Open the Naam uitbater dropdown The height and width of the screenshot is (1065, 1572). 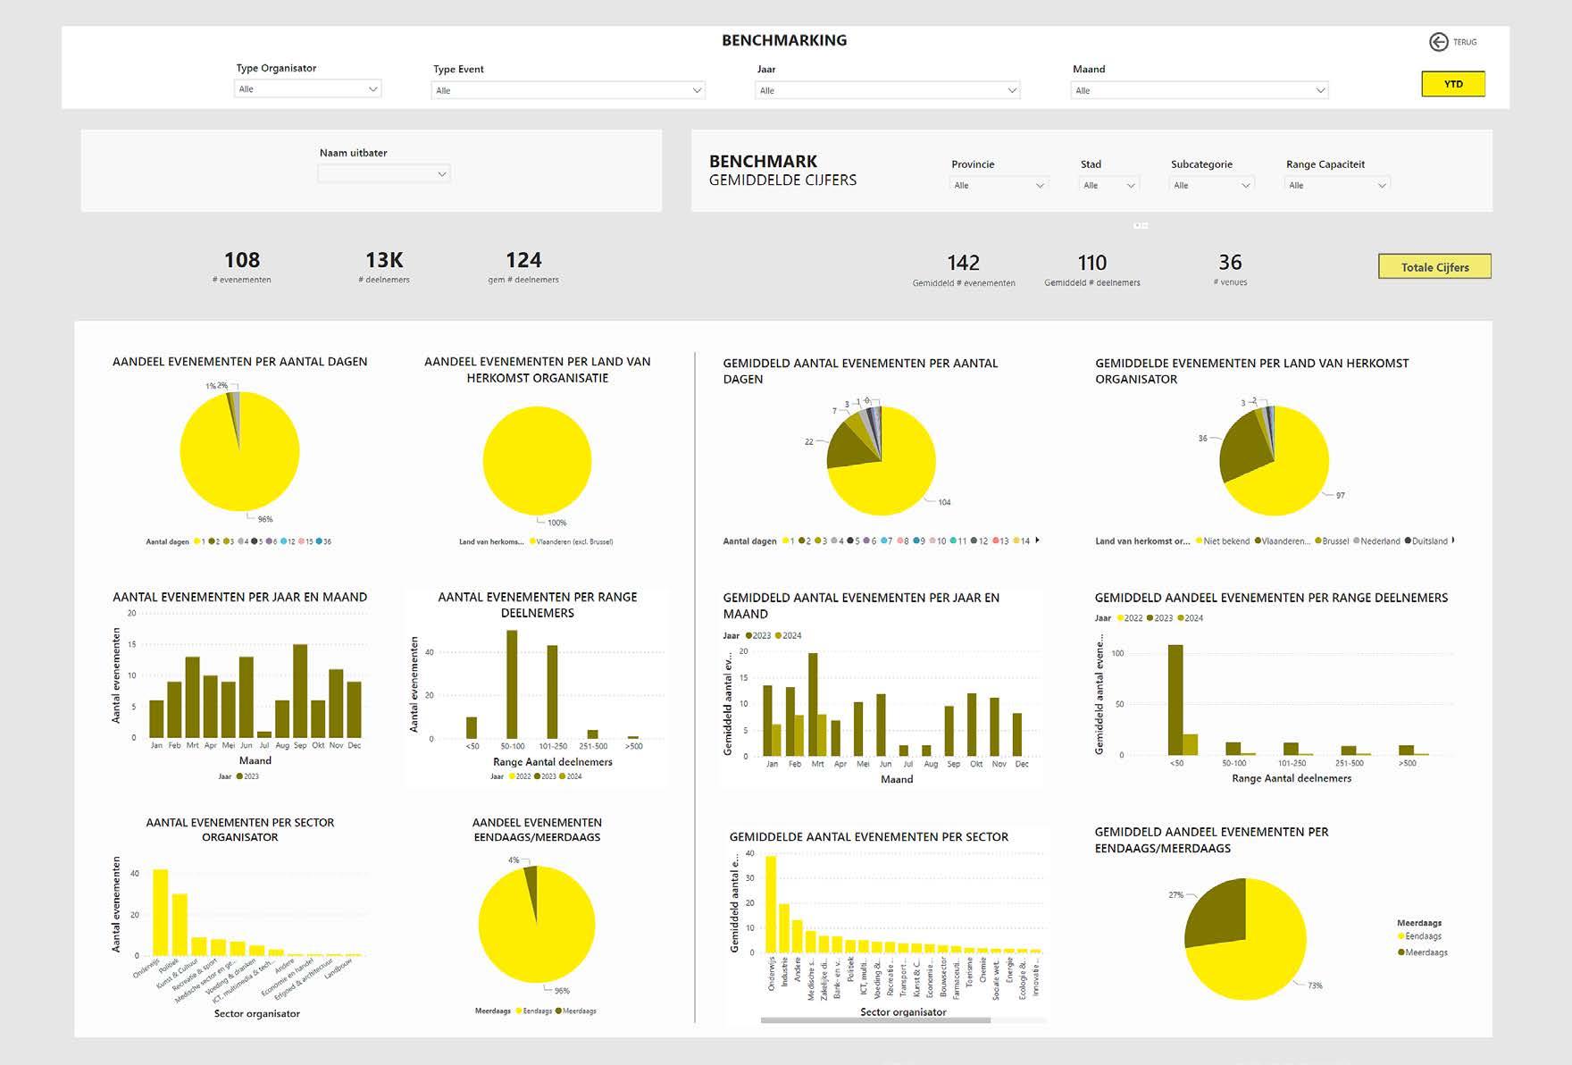click(384, 173)
